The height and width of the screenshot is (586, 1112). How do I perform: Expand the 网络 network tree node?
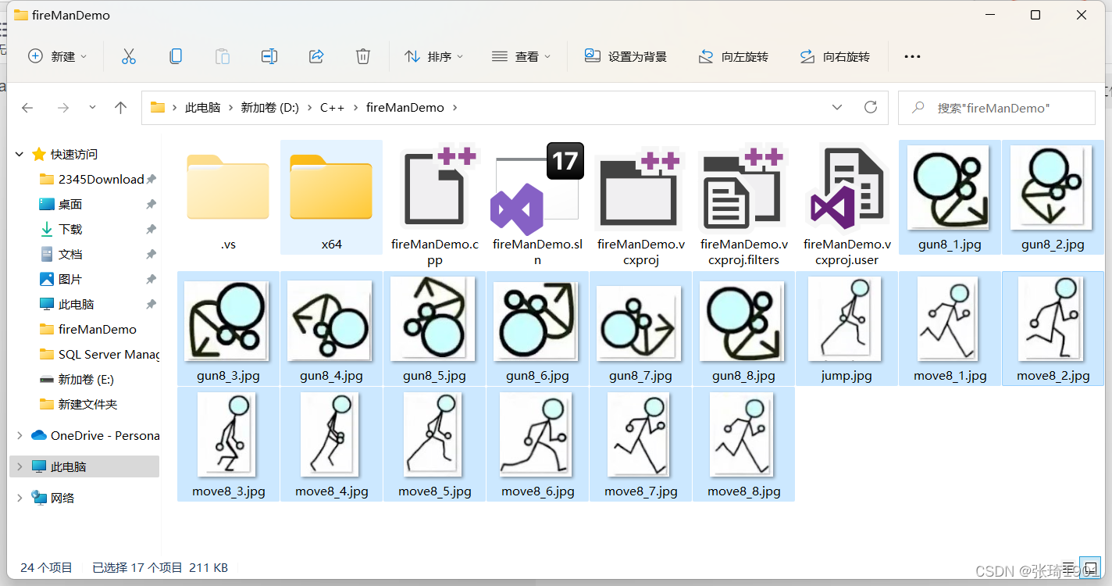point(20,498)
